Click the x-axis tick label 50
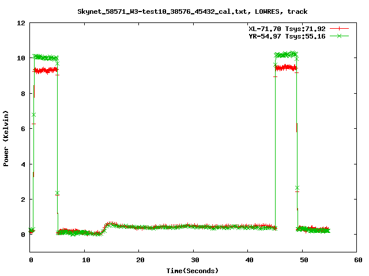Image resolution: width=369 pixels, height=276 pixels. 304,260
